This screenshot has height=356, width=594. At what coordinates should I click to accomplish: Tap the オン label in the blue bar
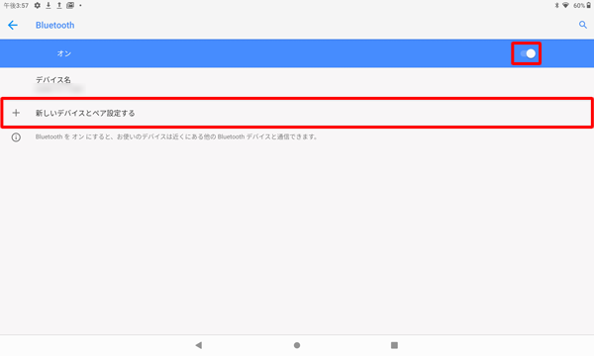coord(64,53)
